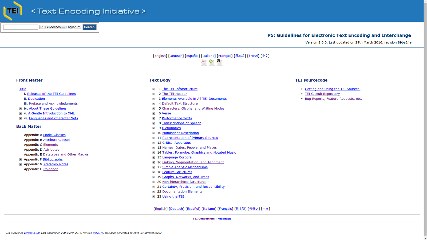Viewport: 427px width, 240px height.
Task: Open Tables, Formulæ, Graphics and Notated Music
Action: pyautogui.click(x=199, y=153)
